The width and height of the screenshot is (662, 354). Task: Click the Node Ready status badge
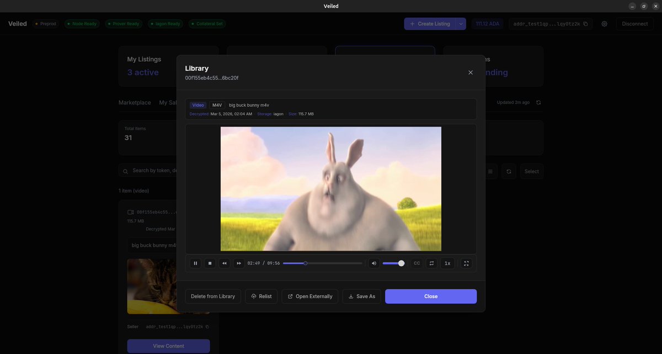(x=82, y=24)
